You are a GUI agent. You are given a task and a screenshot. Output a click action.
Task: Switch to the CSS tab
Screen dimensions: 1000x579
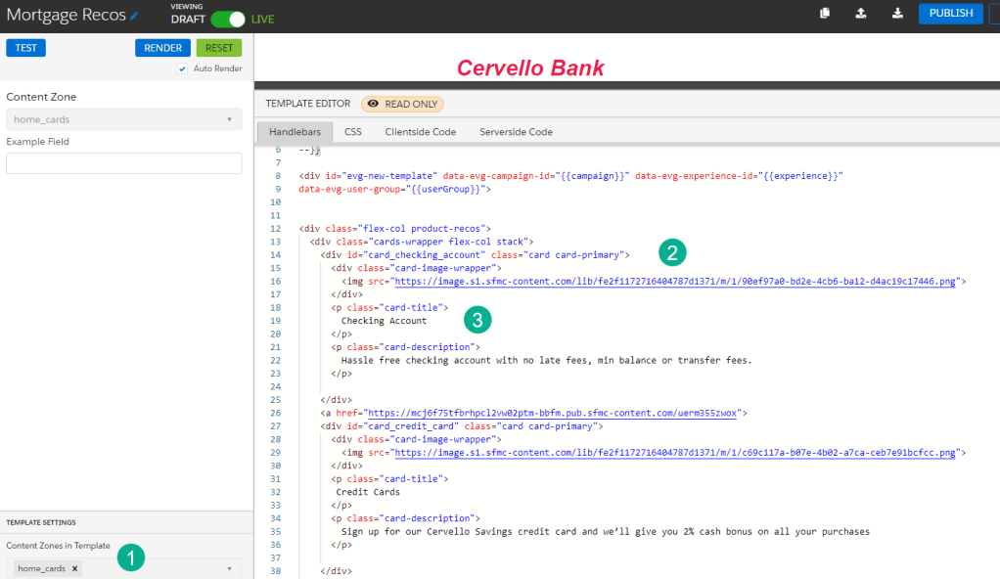[353, 132]
